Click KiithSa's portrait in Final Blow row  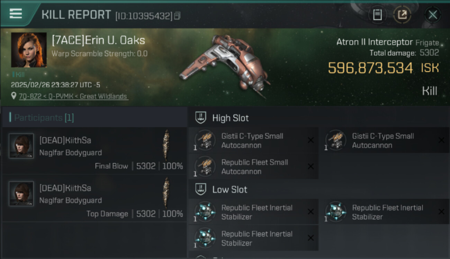pos(21,146)
